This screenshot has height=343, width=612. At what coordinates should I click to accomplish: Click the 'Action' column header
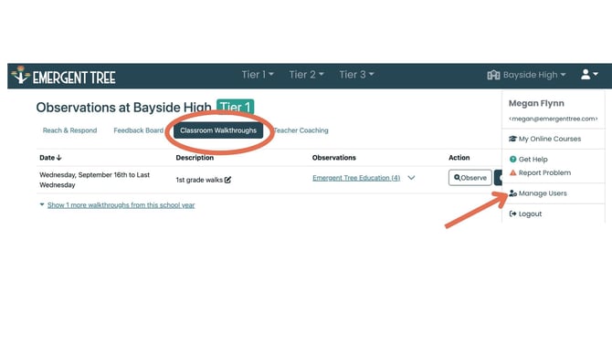pos(459,158)
